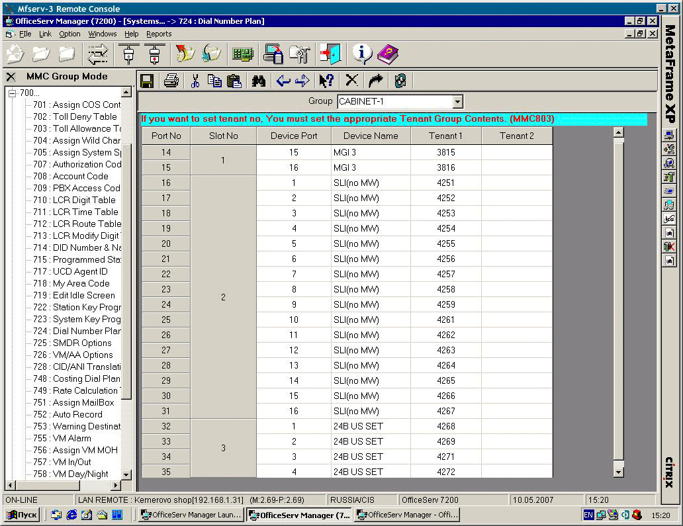
Task: Collapse the 700... tree node
Action: click(x=12, y=93)
